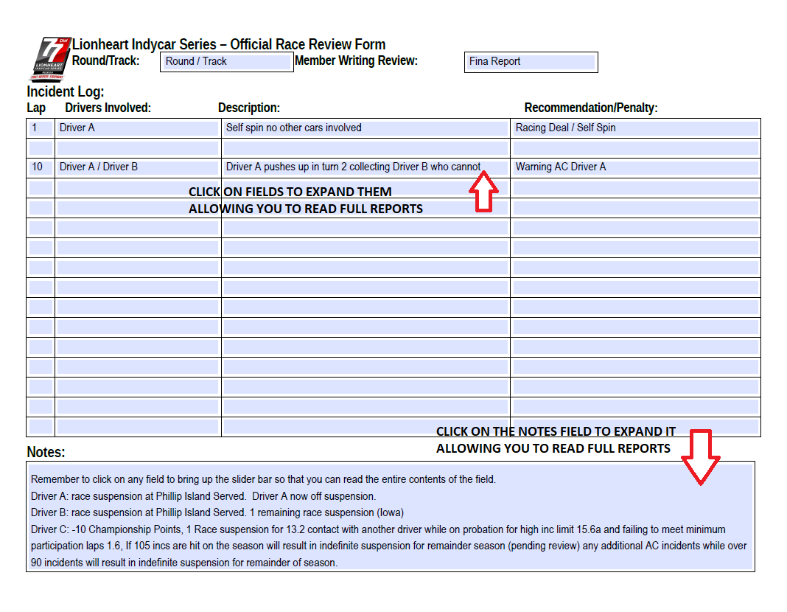Viewport: 787px width, 612px height.
Task: Click lap field containing 1
Action: (41, 128)
